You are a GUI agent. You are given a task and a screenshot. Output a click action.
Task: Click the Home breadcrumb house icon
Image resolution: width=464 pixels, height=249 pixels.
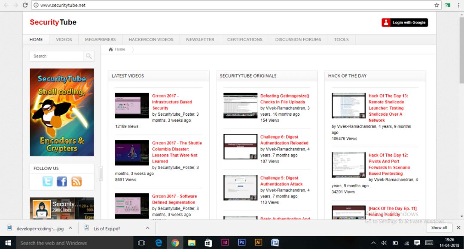[x=111, y=49]
